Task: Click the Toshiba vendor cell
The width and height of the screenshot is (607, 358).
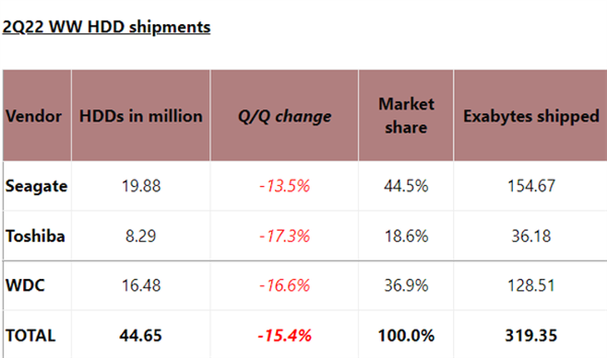Action: point(36,236)
